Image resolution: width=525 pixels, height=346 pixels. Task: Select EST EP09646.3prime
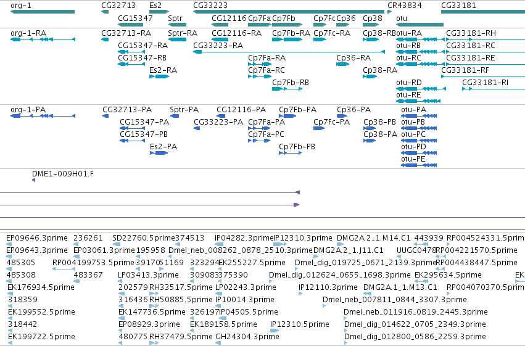coord(9,244)
